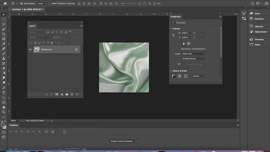
Task: Toggle the Auto-Select checkbox
Action: pos(22,3)
